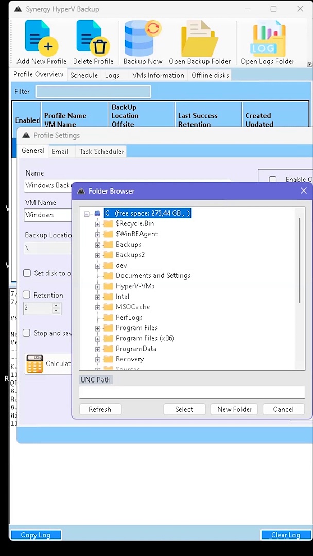Click the toolbar overflow arrow at right edge

(309, 64)
